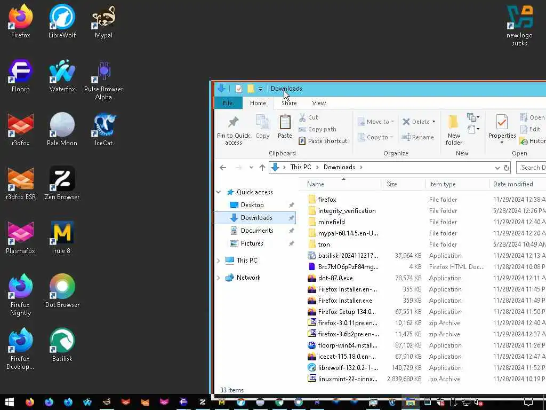The height and width of the screenshot is (410, 546).
Task: Click the Copy ribbon button
Action: [x=262, y=127]
